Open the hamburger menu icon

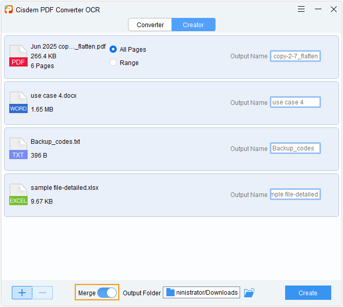pyautogui.click(x=301, y=9)
